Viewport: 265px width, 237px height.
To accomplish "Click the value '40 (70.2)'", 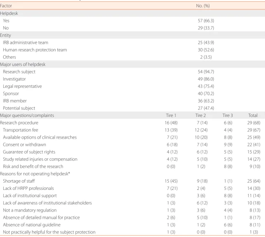I will pos(206,94).
